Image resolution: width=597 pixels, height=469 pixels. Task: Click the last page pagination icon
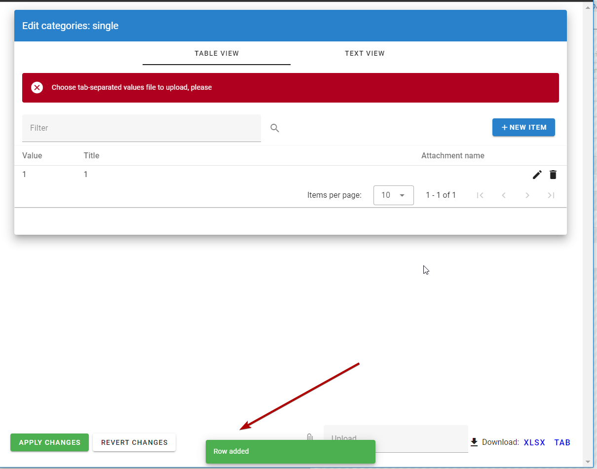tap(551, 195)
